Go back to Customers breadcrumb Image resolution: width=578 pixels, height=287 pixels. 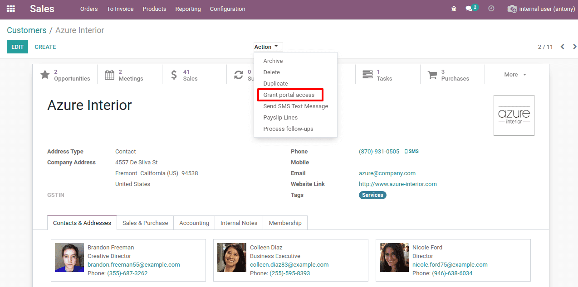click(27, 30)
